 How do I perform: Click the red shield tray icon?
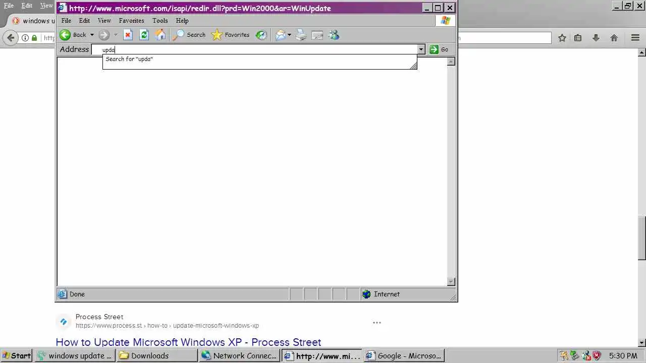point(597,355)
